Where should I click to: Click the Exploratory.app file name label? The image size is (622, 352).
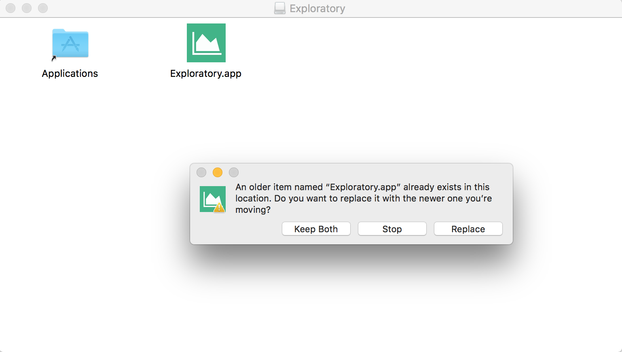click(206, 74)
